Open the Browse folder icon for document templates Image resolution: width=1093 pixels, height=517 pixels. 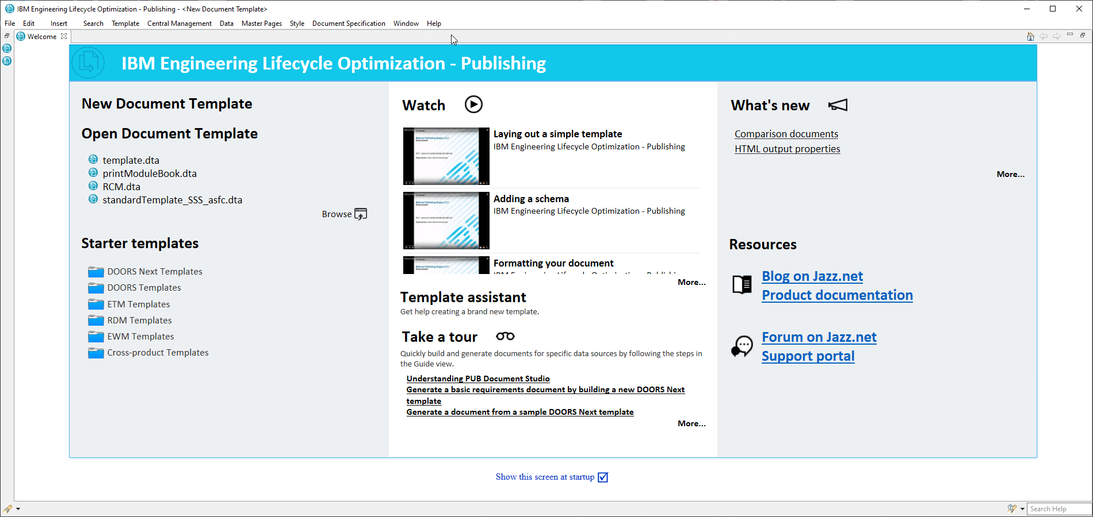tap(361, 213)
